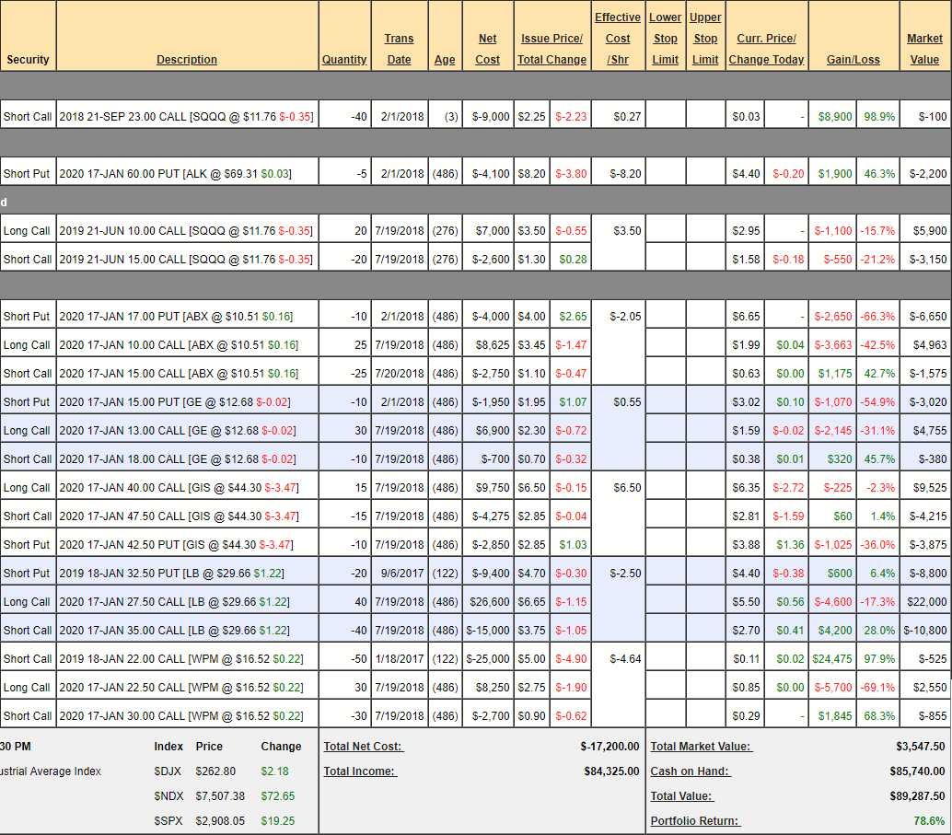Image resolution: width=952 pixels, height=835 pixels.
Task: Open the Total Net Cost label
Action: tap(364, 747)
